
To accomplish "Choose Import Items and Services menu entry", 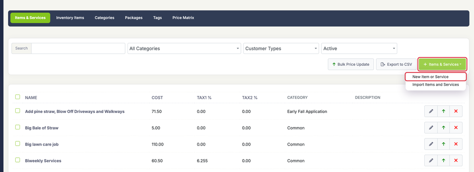I will [436, 85].
